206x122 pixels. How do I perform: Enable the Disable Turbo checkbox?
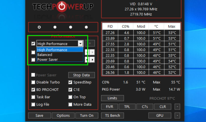(33, 82)
